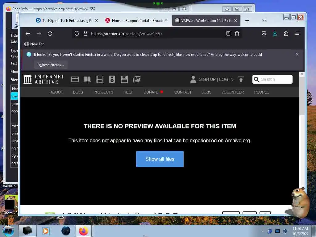Close the TechSpot tab

97,21
